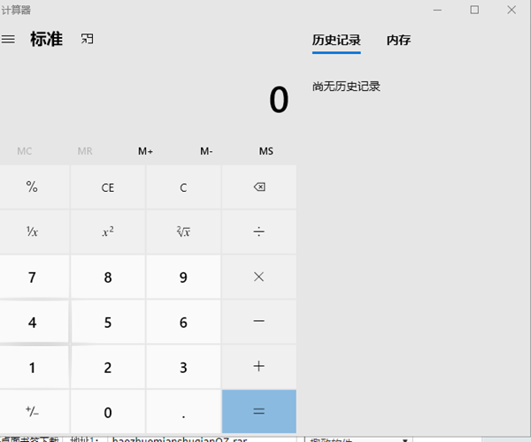The width and height of the screenshot is (531, 442).
Task: Switch to the 历史记录 tab
Action: 336,41
